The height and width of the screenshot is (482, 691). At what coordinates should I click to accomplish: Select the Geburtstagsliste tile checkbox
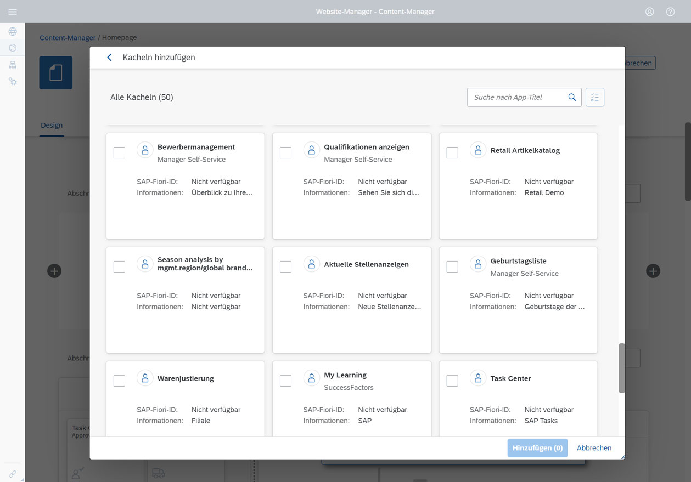pyautogui.click(x=452, y=266)
